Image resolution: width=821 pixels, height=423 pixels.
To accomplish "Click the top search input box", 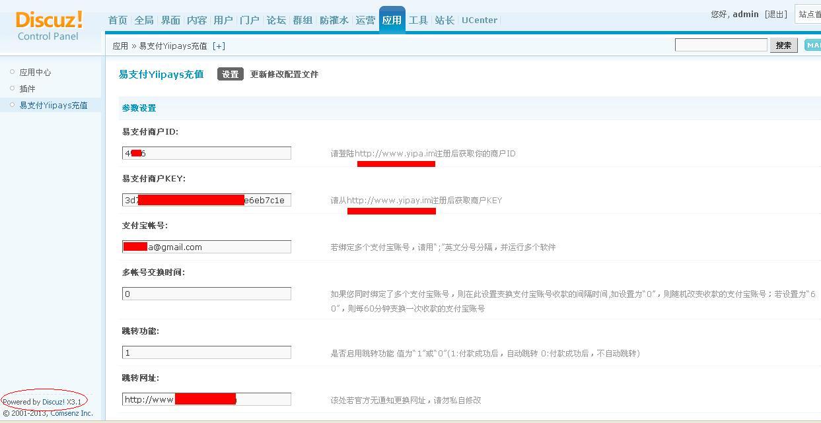I will tap(721, 45).
